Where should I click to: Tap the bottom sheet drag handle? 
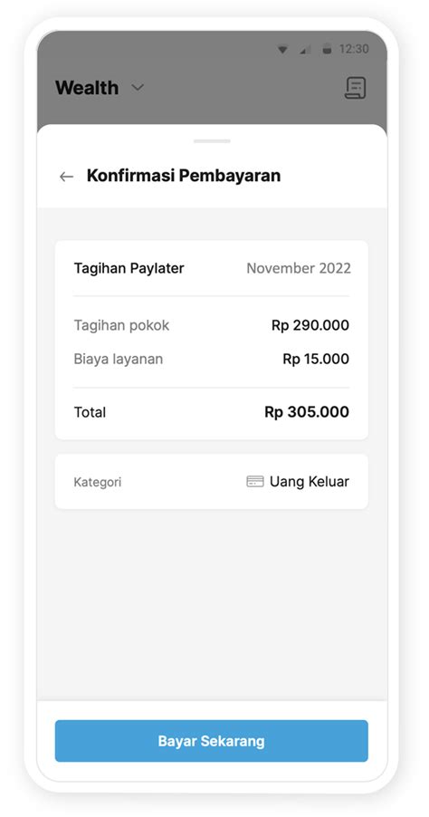point(212,140)
